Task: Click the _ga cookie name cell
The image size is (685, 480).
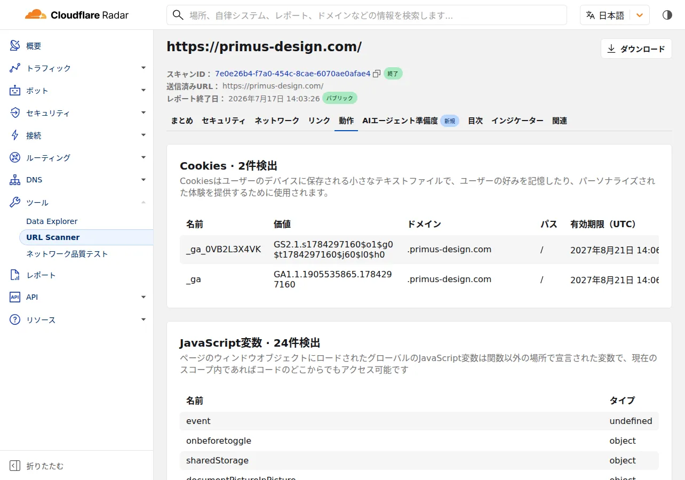Action: pos(194,279)
